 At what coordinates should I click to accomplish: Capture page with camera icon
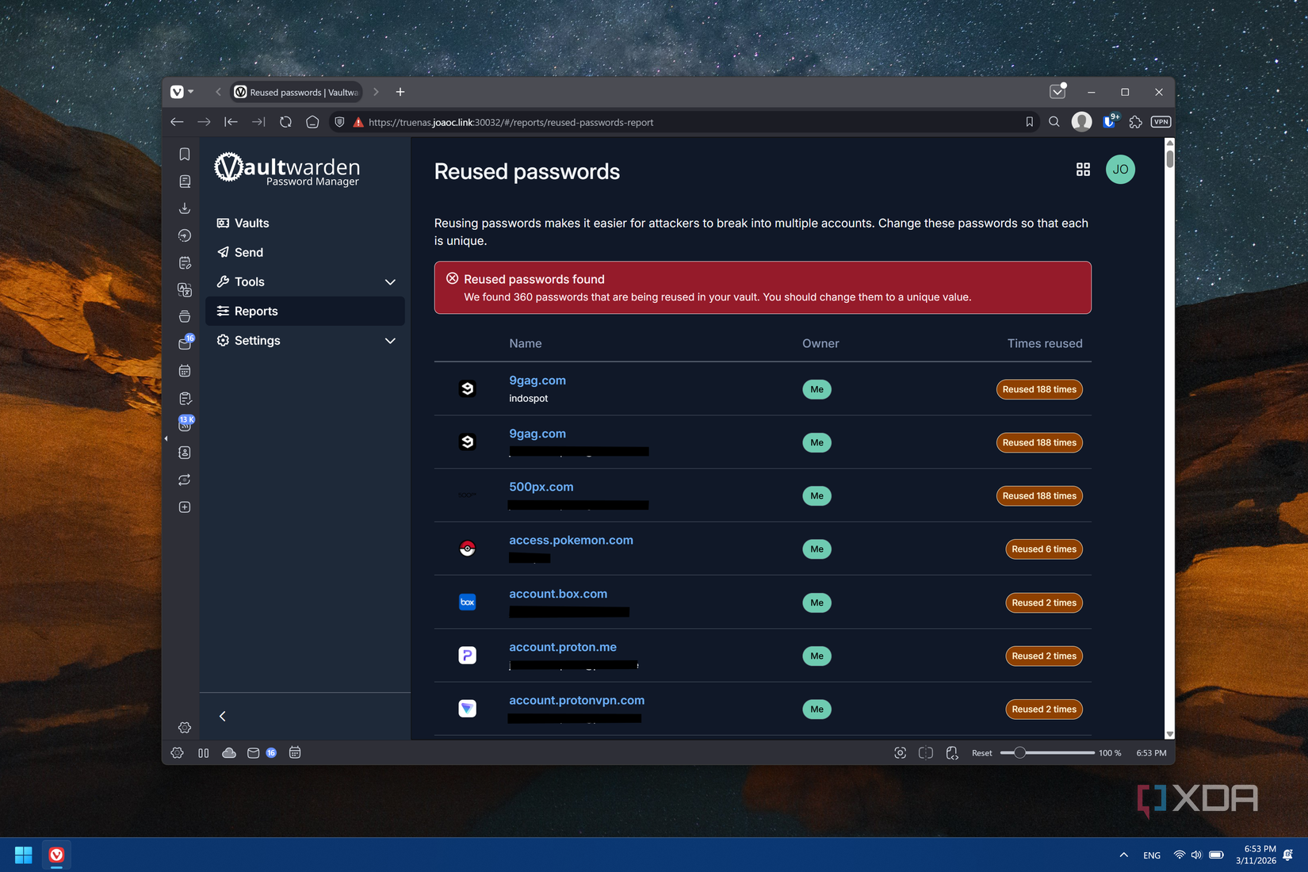pos(900,753)
